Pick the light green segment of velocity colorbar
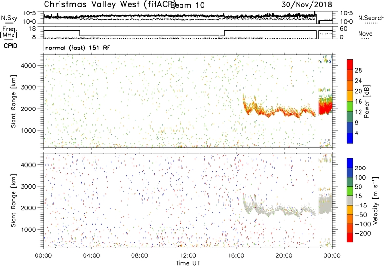This screenshot has height=266, width=384. tap(350, 191)
